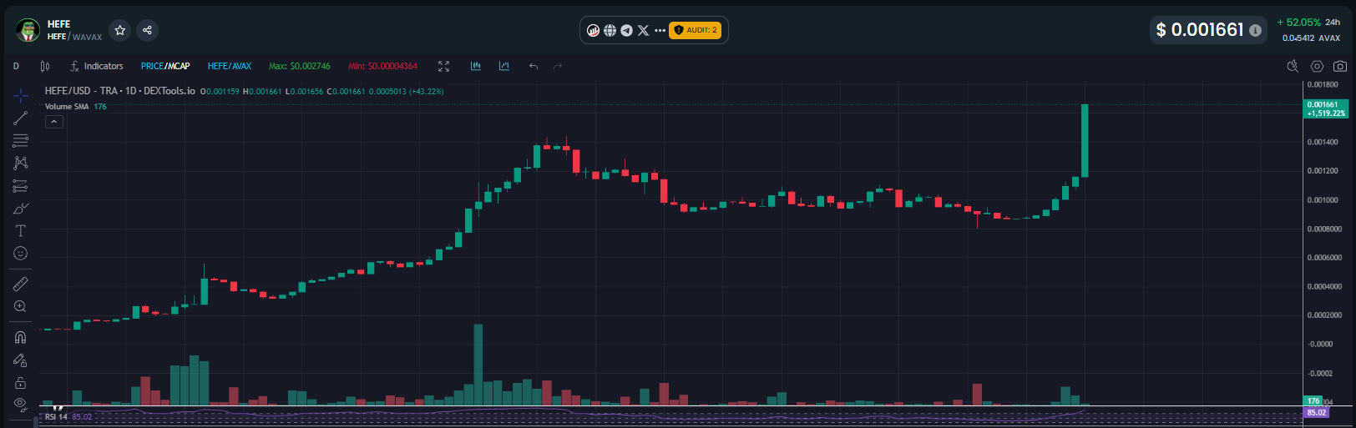Image resolution: width=1356 pixels, height=428 pixels.
Task: Open the Indicators menu
Action: [96, 66]
